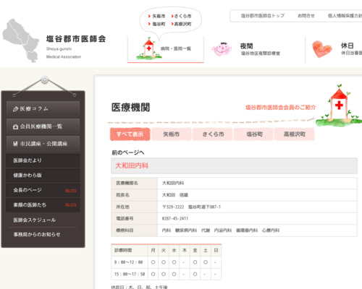Click the pink smiling face night clinic icon
This screenshot has height=289, width=362.
pyautogui.click(x=222, y=49)
